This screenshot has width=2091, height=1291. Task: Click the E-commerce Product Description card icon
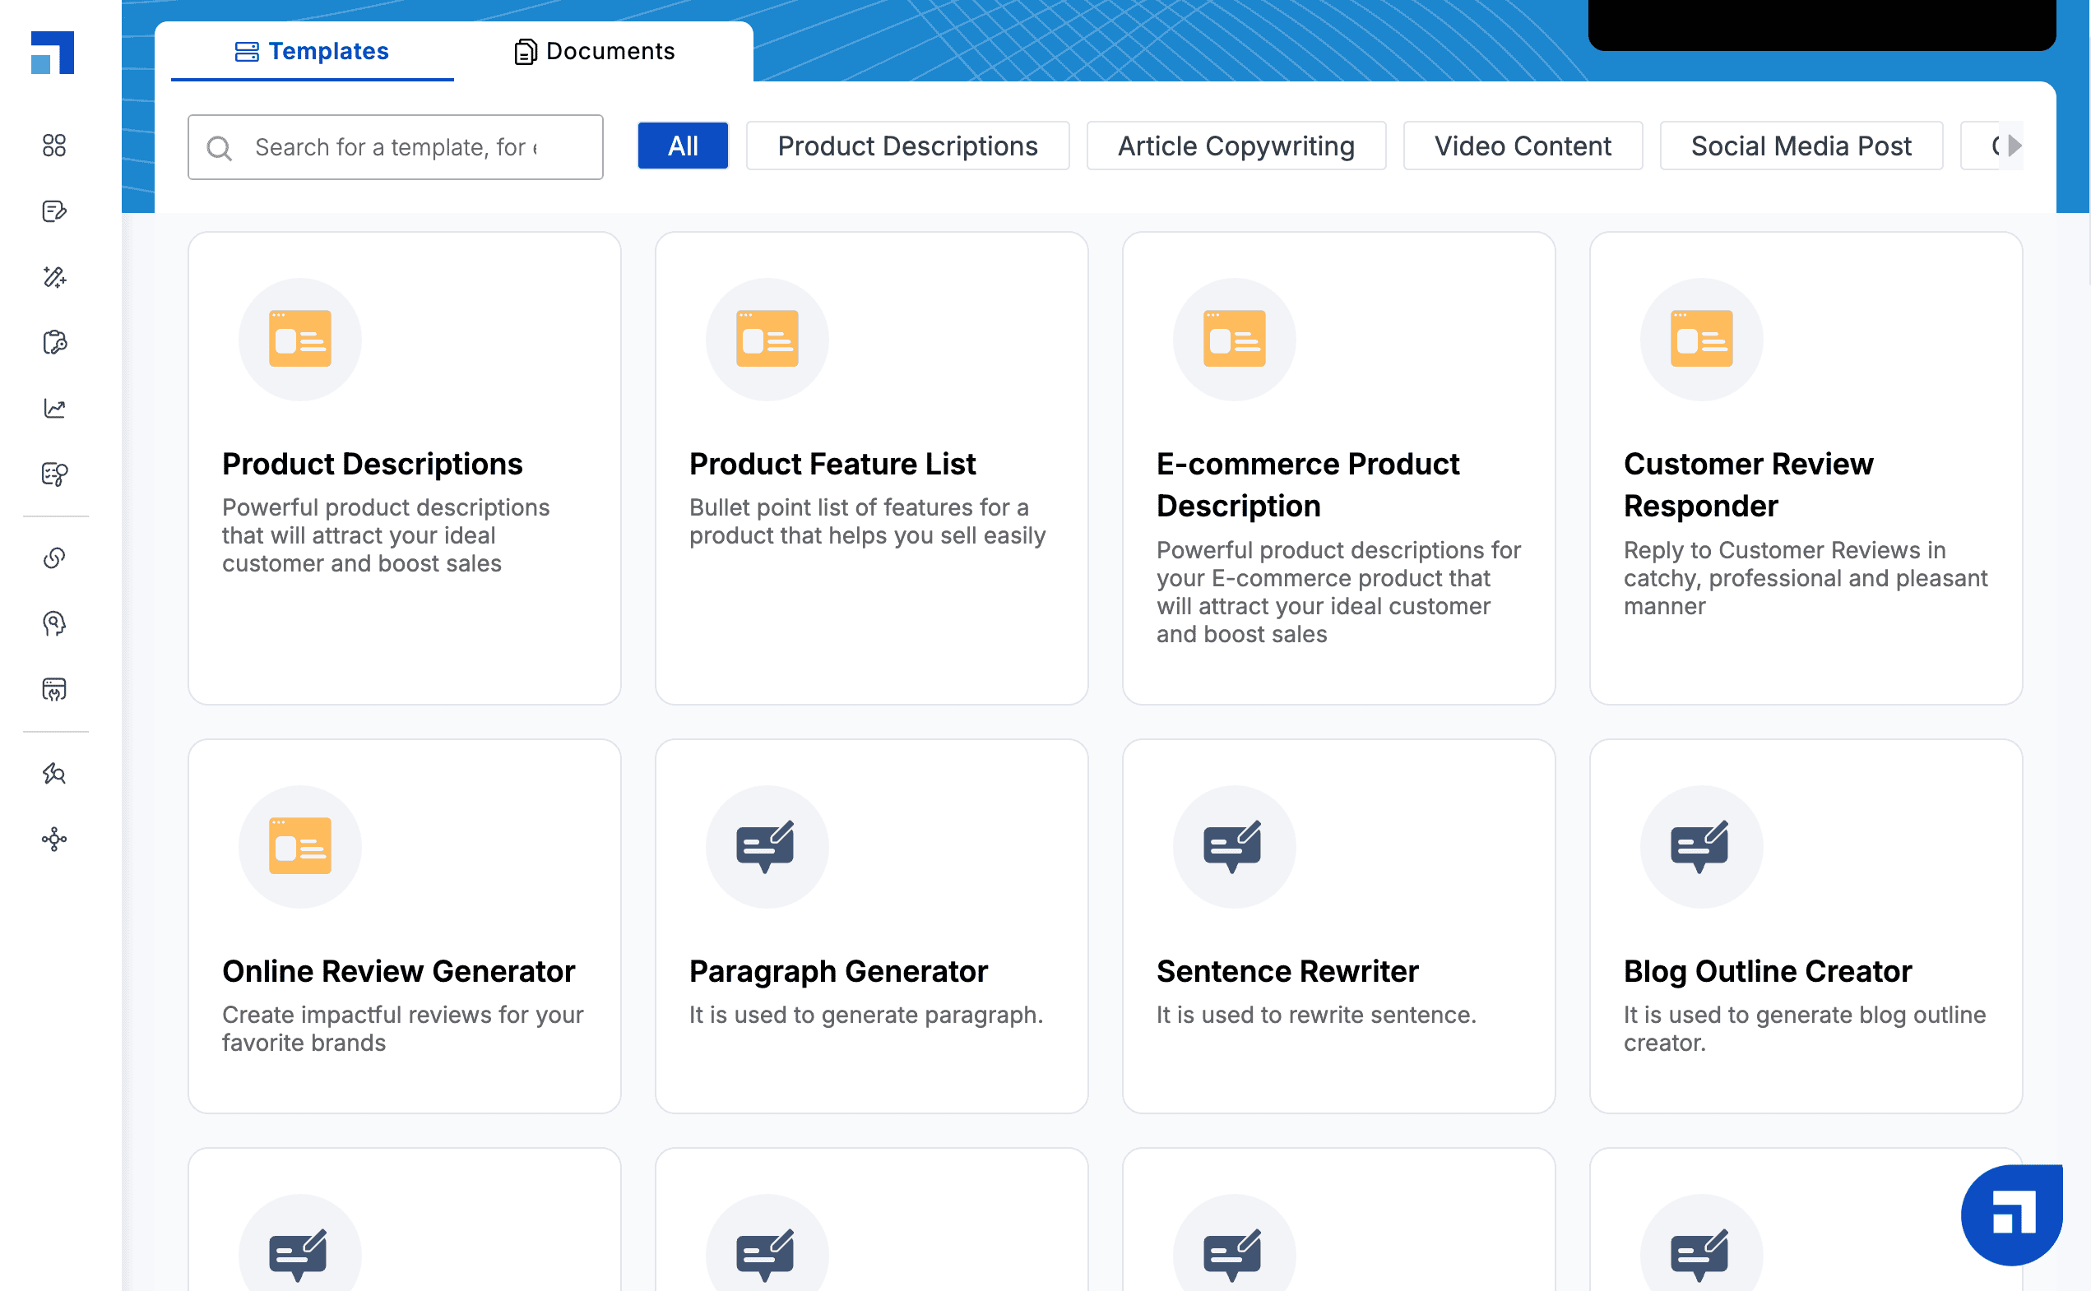pos(1234,339)
